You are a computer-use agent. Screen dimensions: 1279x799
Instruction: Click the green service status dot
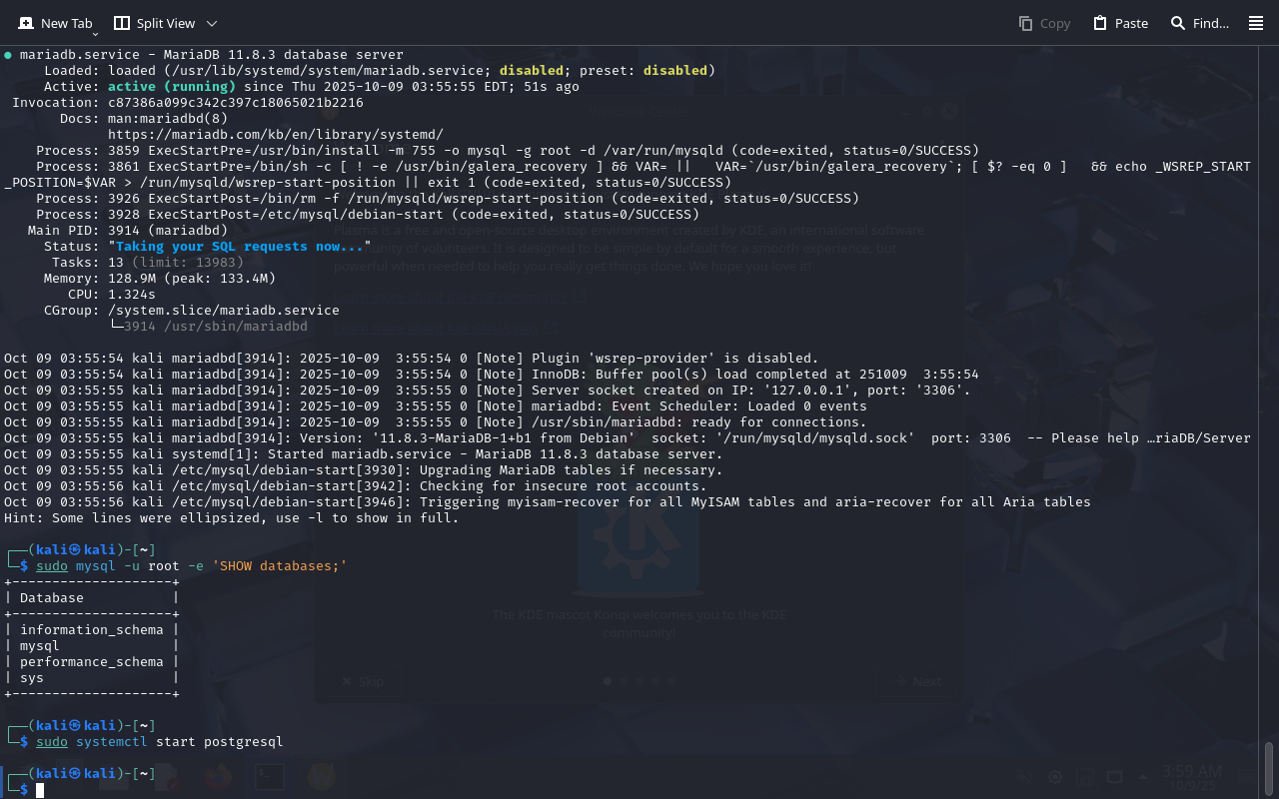click(x=8, y=55)
